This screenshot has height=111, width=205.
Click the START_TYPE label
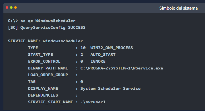pyautogui.click(x=40, y=55)
